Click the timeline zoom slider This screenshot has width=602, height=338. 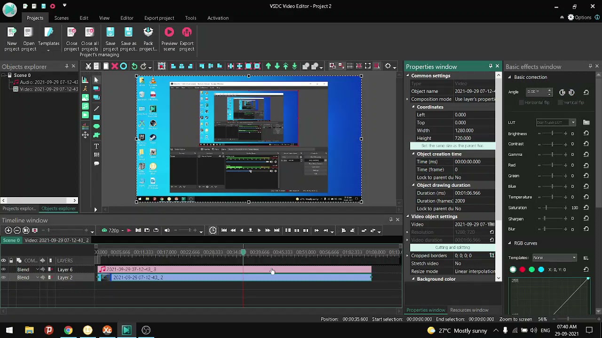pos(64,230)
